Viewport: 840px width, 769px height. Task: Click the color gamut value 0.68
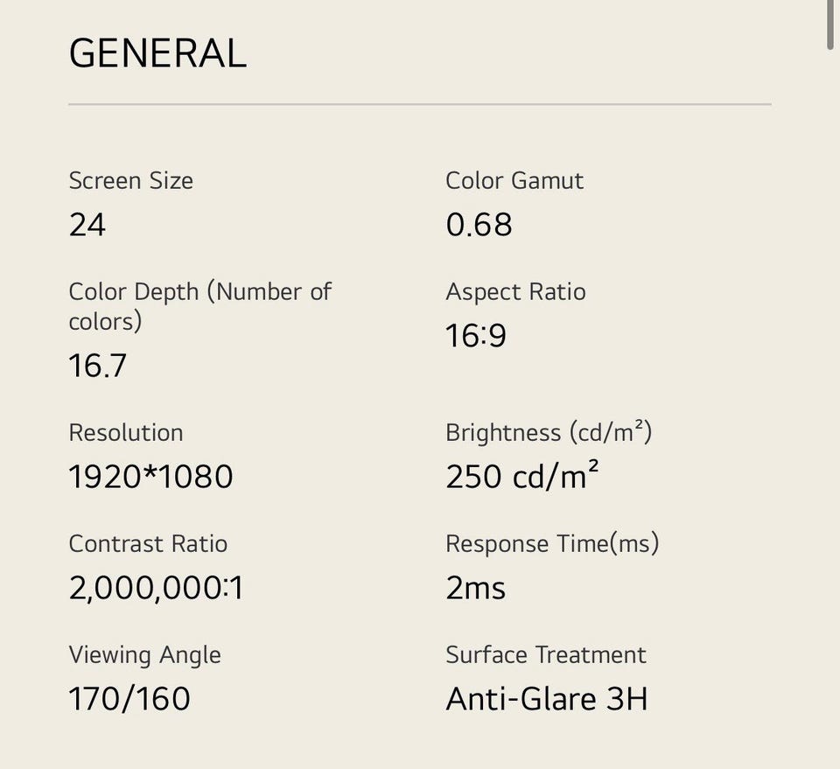point(479,225)
